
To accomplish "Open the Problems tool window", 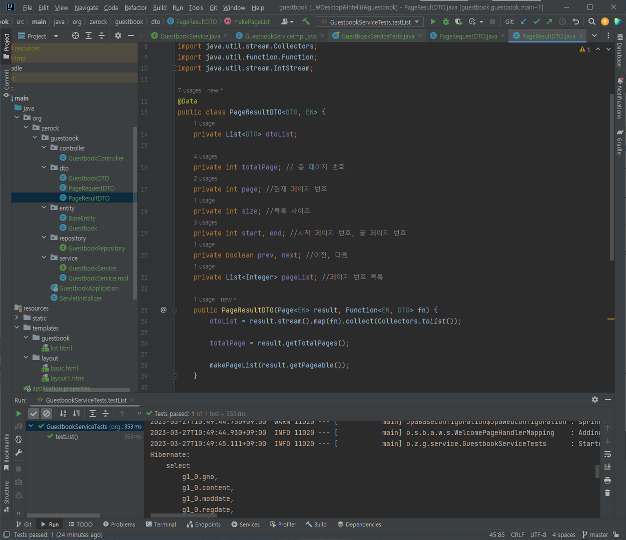I will (x=119, y=524).
